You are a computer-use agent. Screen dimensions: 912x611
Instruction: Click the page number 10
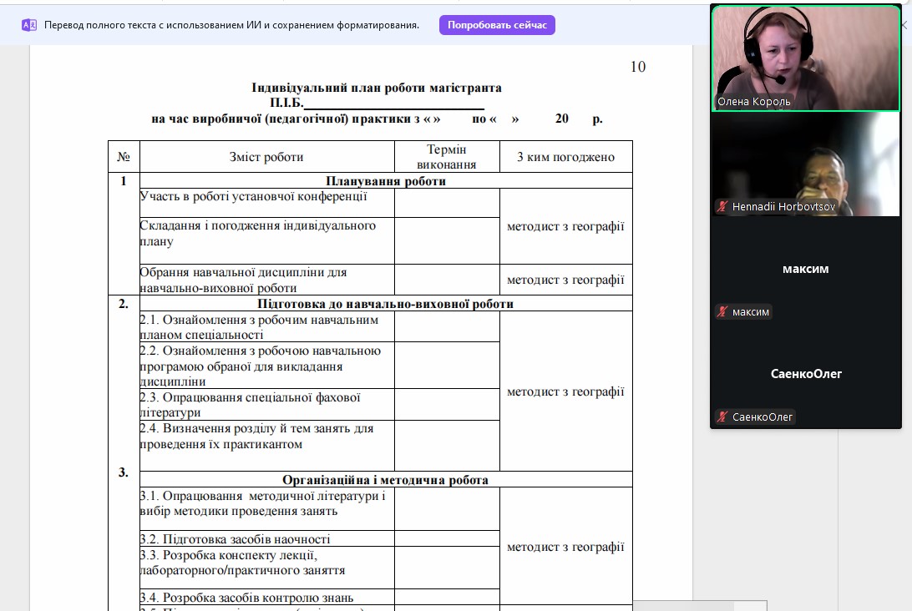(637, 67)
